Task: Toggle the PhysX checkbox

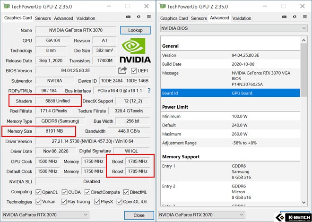Action: (x=97, y=202)
